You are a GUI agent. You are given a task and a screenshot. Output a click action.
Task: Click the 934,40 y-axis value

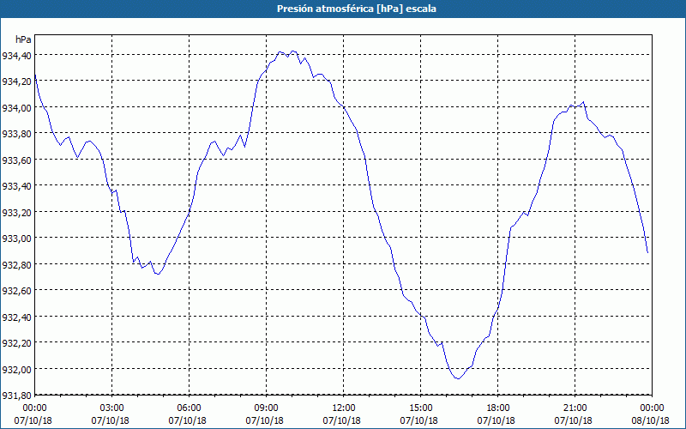click(x=16, y=56)
